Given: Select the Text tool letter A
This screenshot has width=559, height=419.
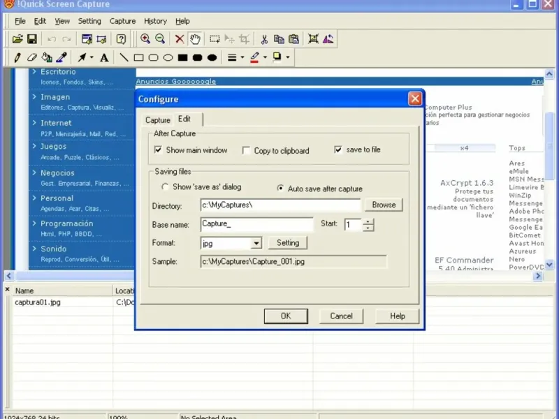Looking at the screenshot, I should coord(104,58).
